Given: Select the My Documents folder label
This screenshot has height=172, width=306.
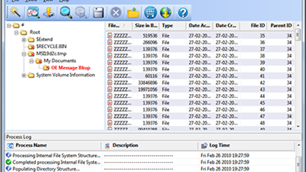Looking at the screenshot, I should pyautogui.click(x=60, y=61).
